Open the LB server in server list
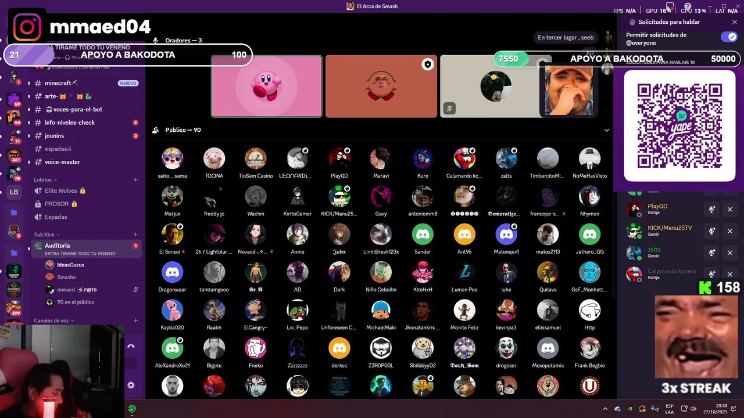The height and width of the screenshot is (418, 744). (14, 192)
